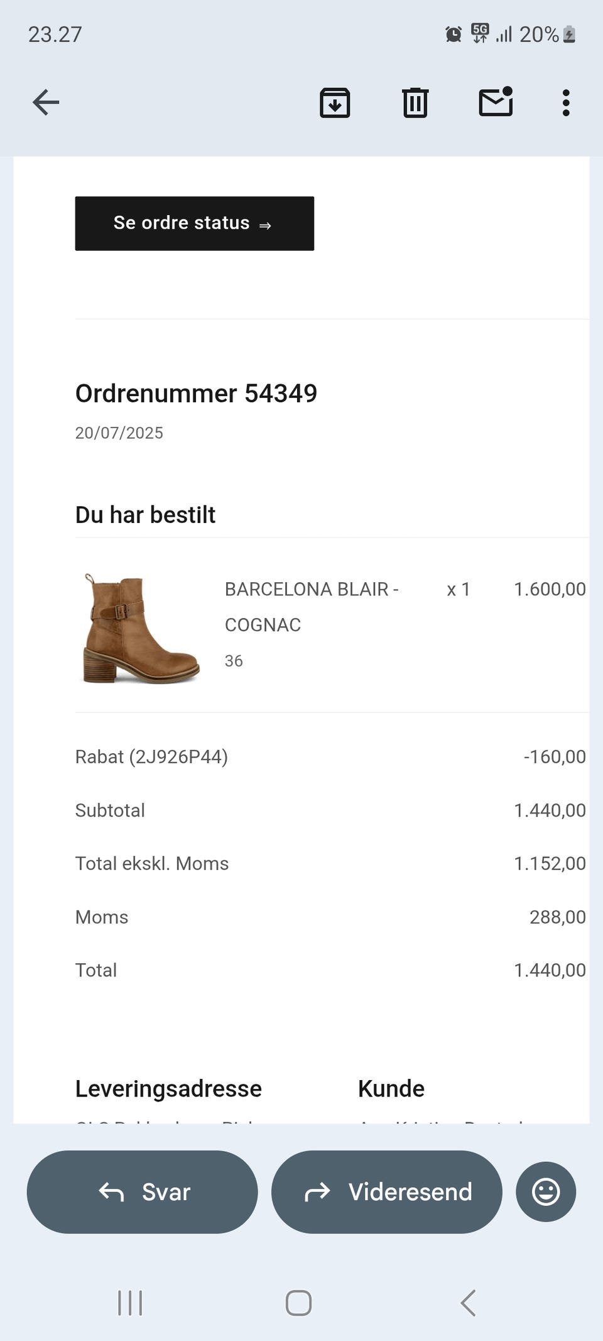Screen dimensions: 603x1341
Task: Select the Rabat (2J926P44) discount code text
Action: click(x=151, y=756)
